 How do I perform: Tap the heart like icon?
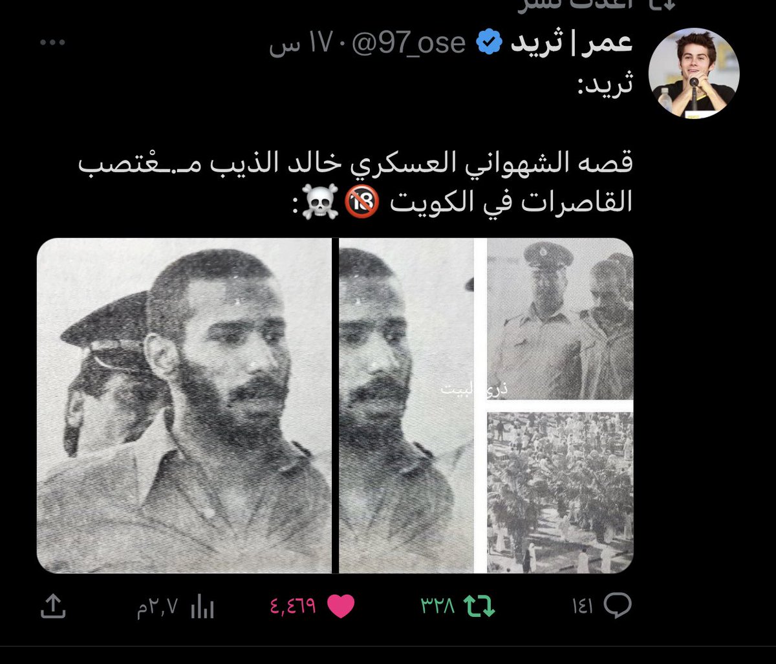(341, 606)
